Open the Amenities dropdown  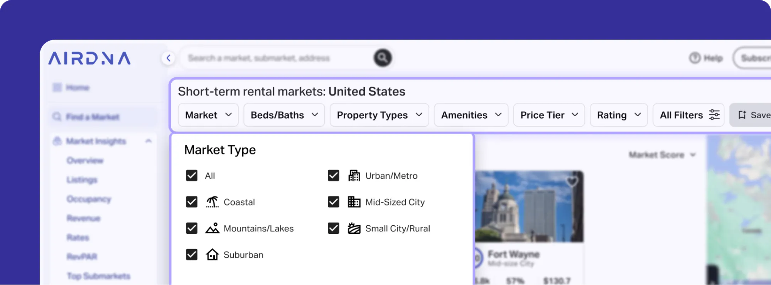tap(471, 115)
